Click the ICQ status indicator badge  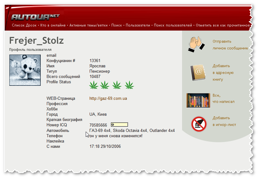tap(119, 125)
